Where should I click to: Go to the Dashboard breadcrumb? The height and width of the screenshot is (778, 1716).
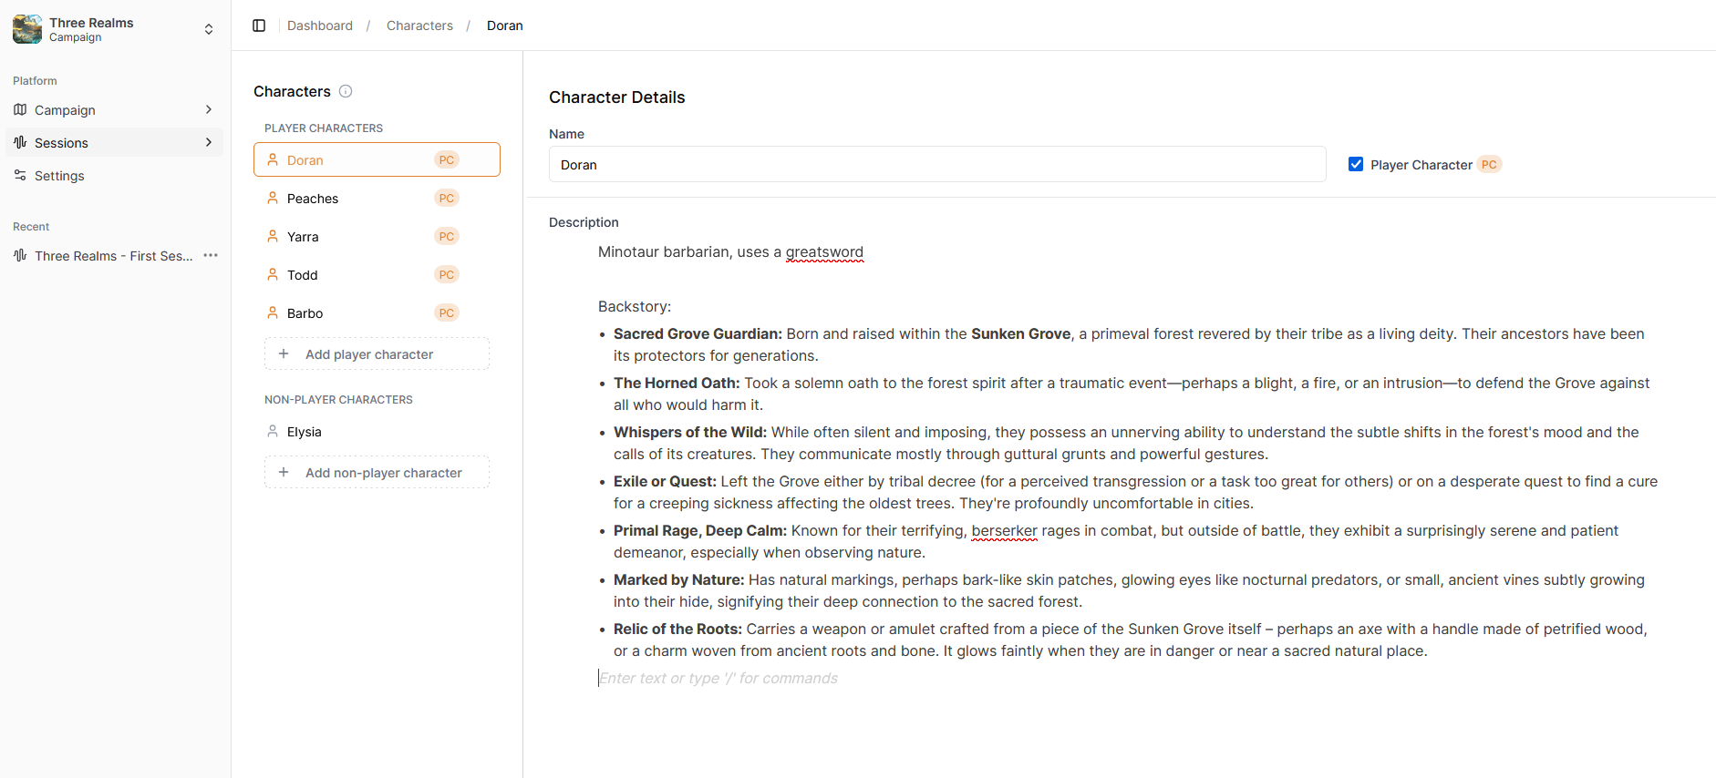[320, 26]
